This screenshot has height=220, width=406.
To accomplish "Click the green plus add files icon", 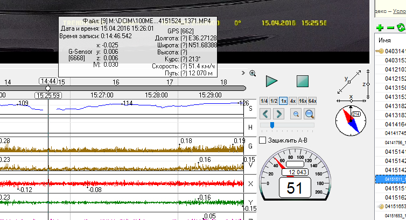I will 380,27.
